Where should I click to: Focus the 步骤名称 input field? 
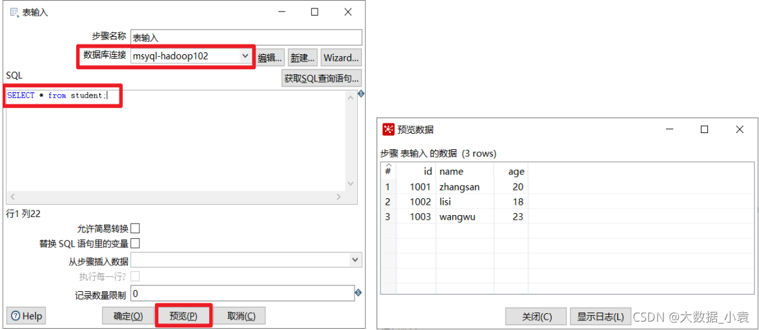(x=246, y=37)
